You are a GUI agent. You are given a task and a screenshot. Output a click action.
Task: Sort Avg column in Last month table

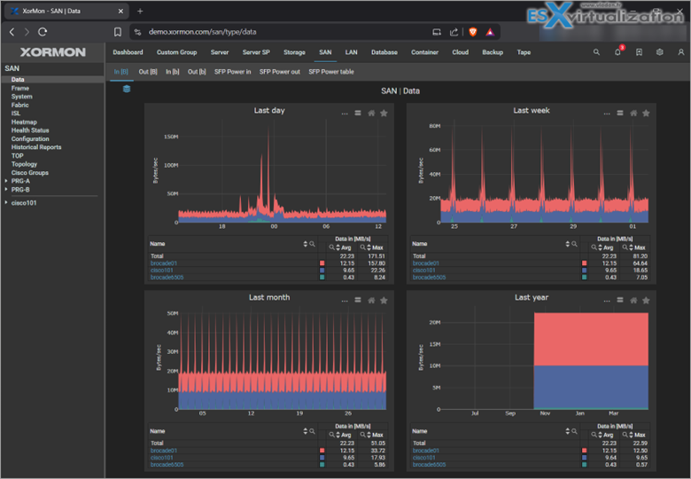pos(338,435)
